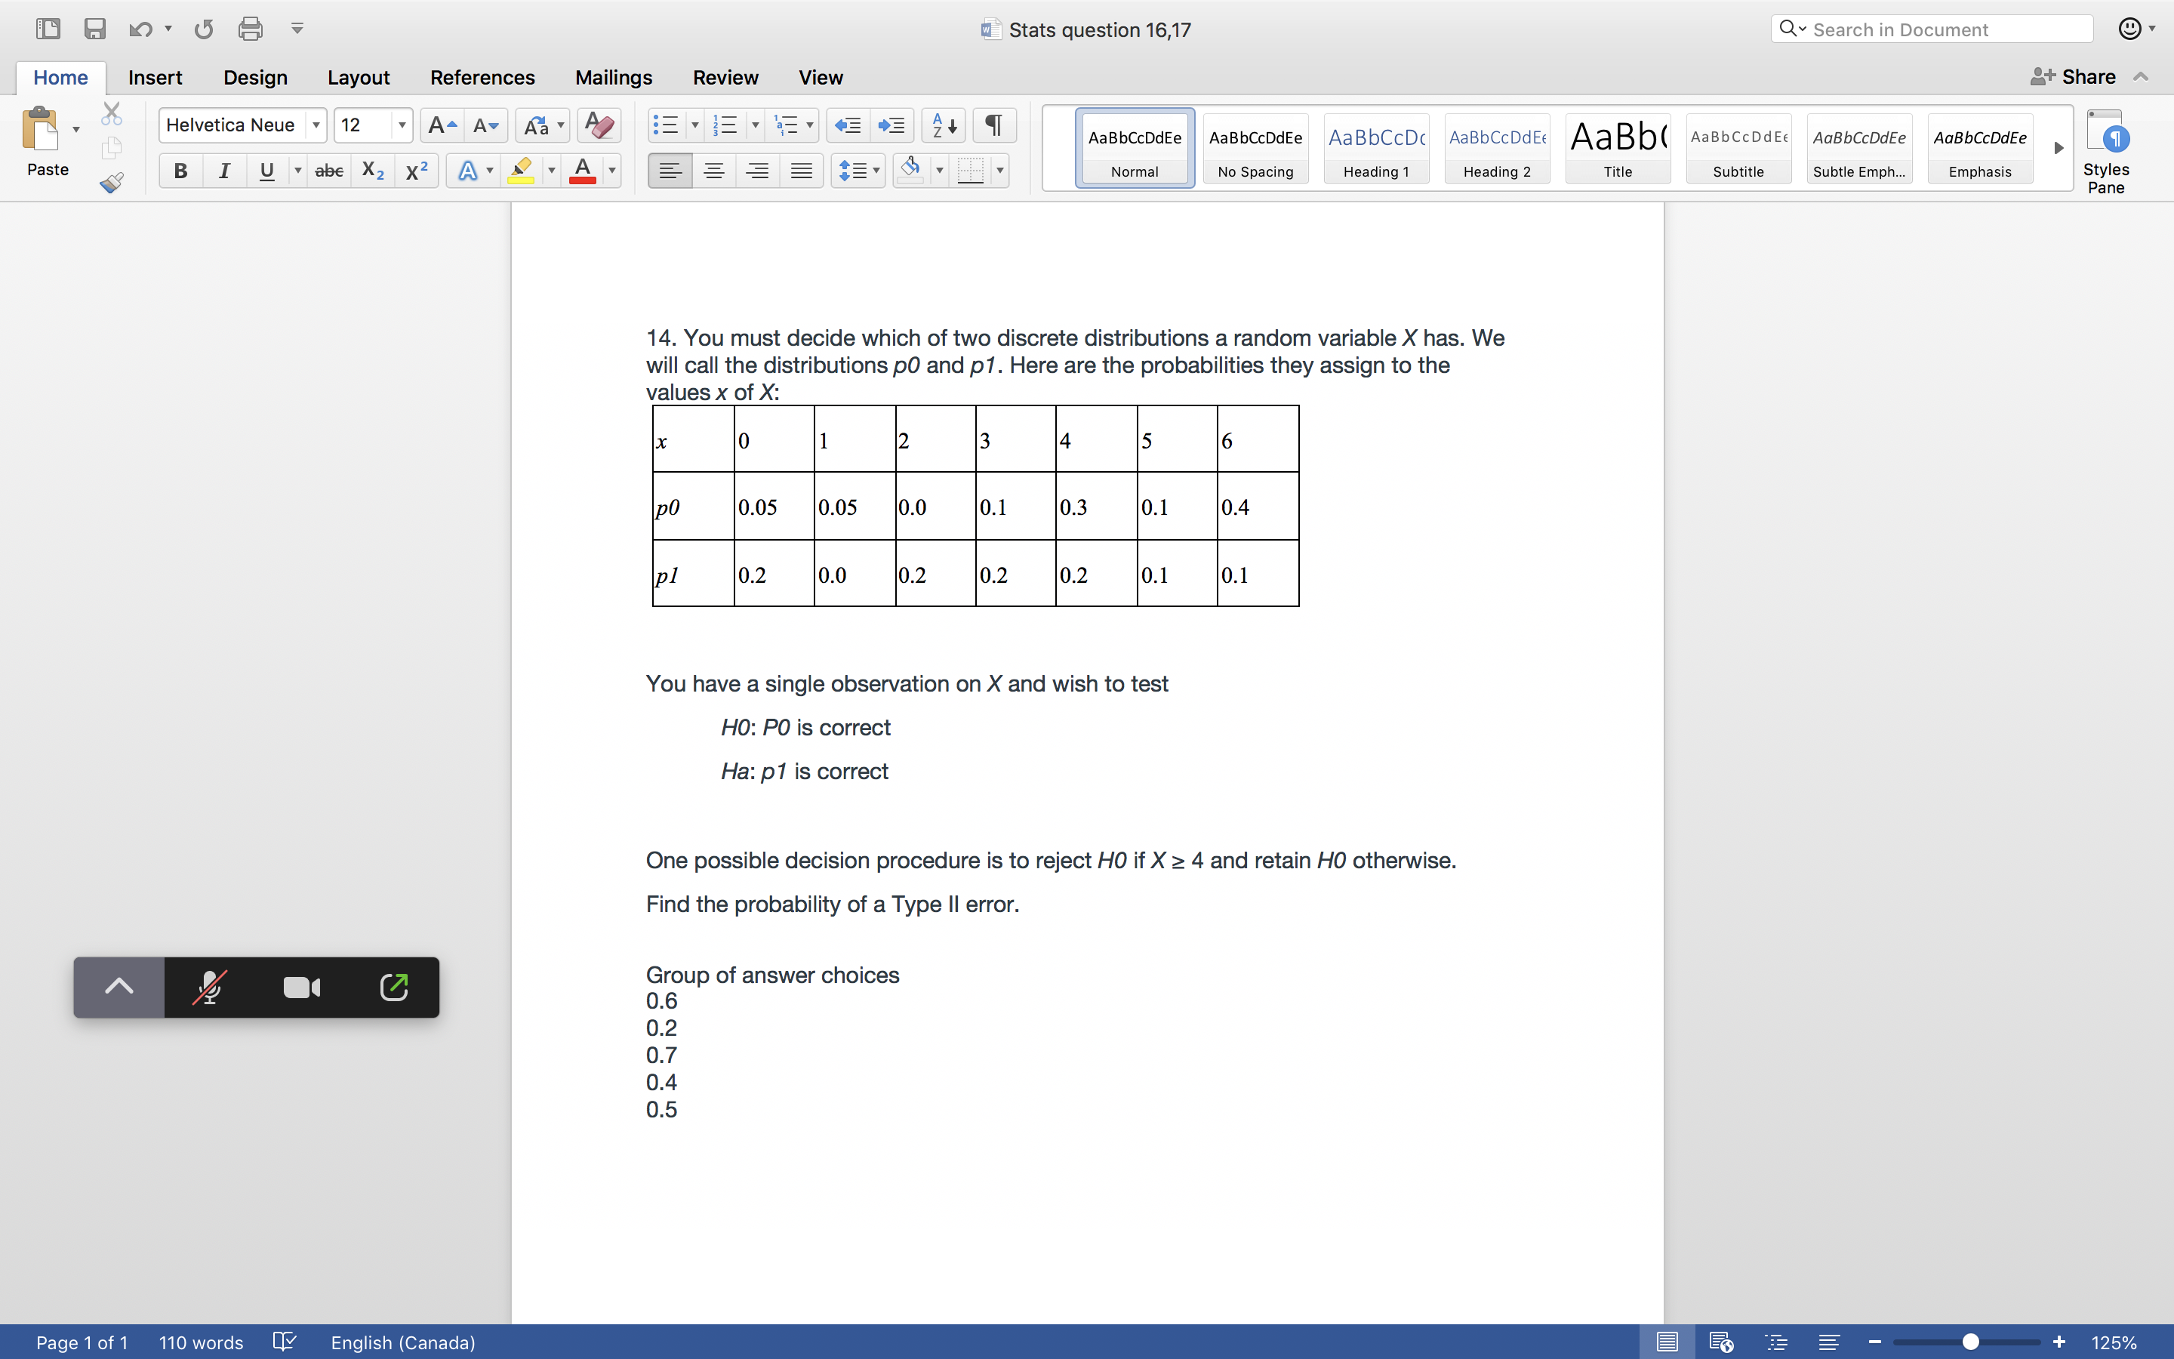Open the Insert tab
Viewport: 2174px width, 1359px height.
155,77
